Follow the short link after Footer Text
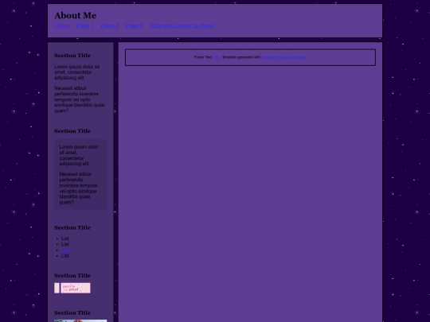This screenshot has height=322, width=430. 217,57
